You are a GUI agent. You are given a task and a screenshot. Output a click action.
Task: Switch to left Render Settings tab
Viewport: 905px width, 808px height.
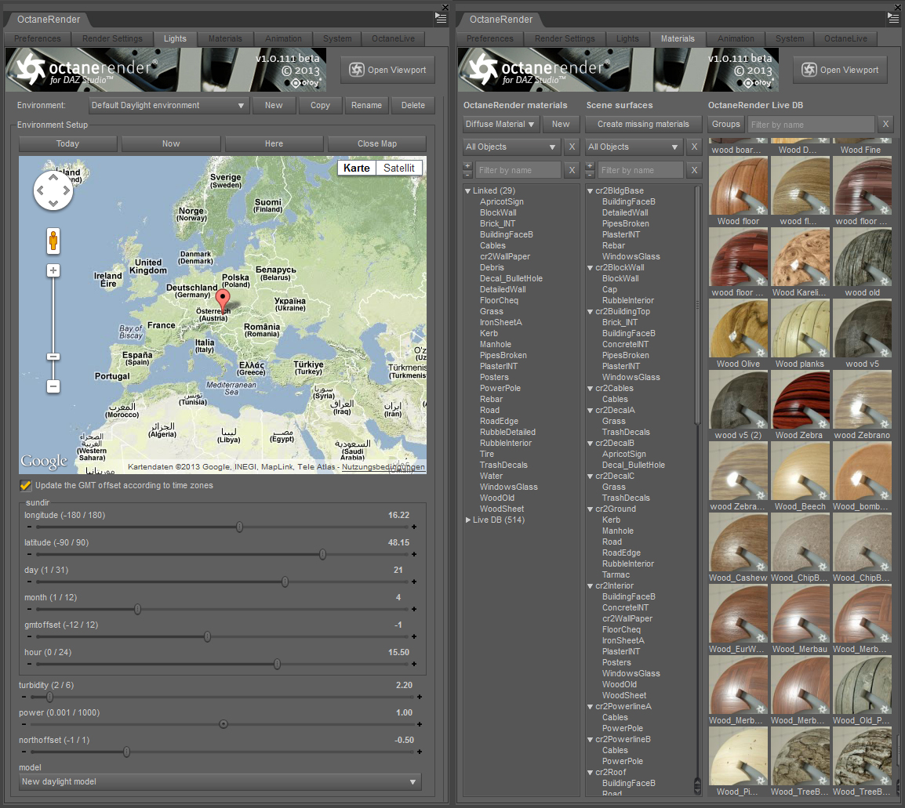tap(112, 38)
